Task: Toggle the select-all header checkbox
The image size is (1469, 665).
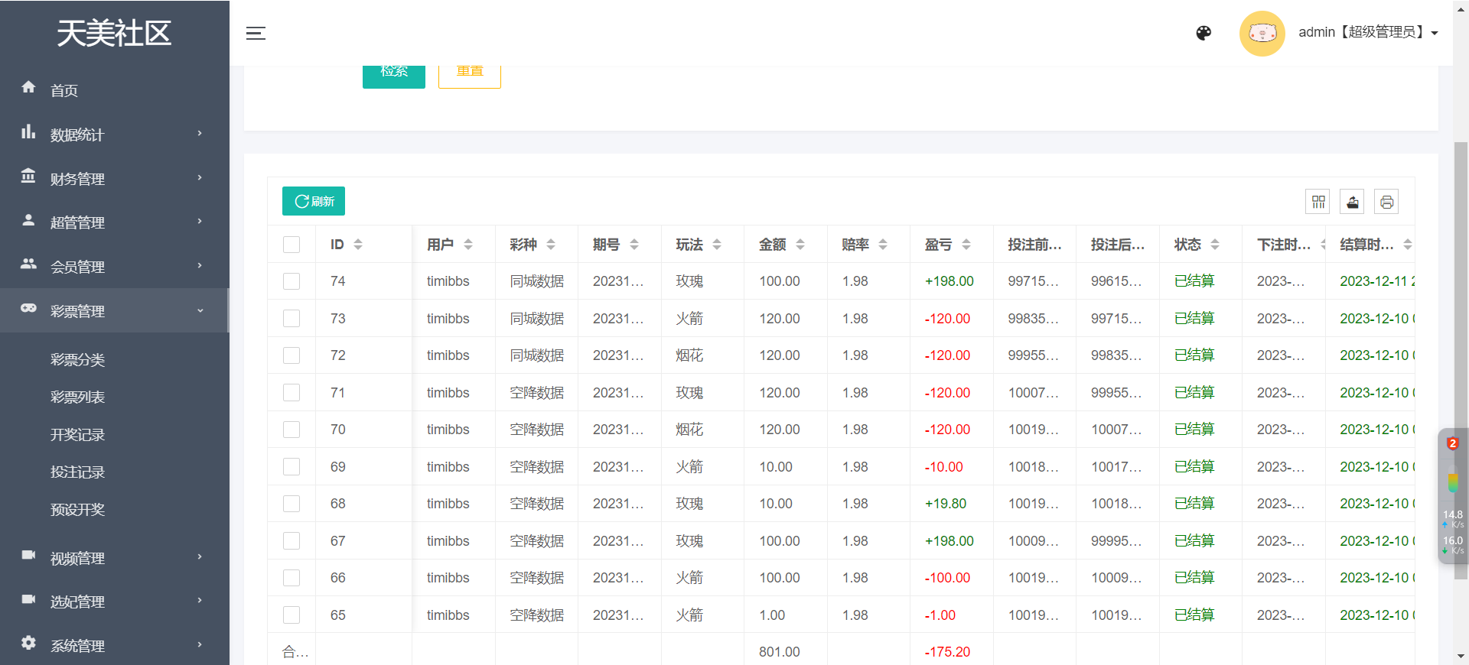Action: pos(292,245)
